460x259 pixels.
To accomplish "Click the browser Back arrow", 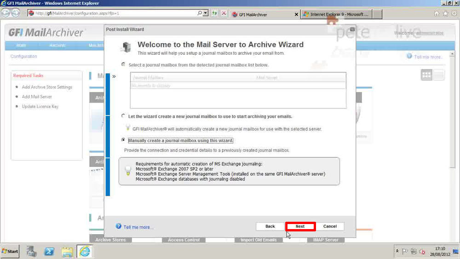I will coord(5,13).
